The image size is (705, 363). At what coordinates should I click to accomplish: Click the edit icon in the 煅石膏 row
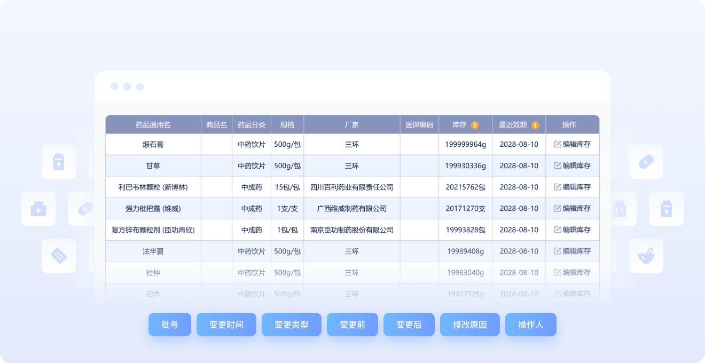pyautogui.click(x=558, y=144)
